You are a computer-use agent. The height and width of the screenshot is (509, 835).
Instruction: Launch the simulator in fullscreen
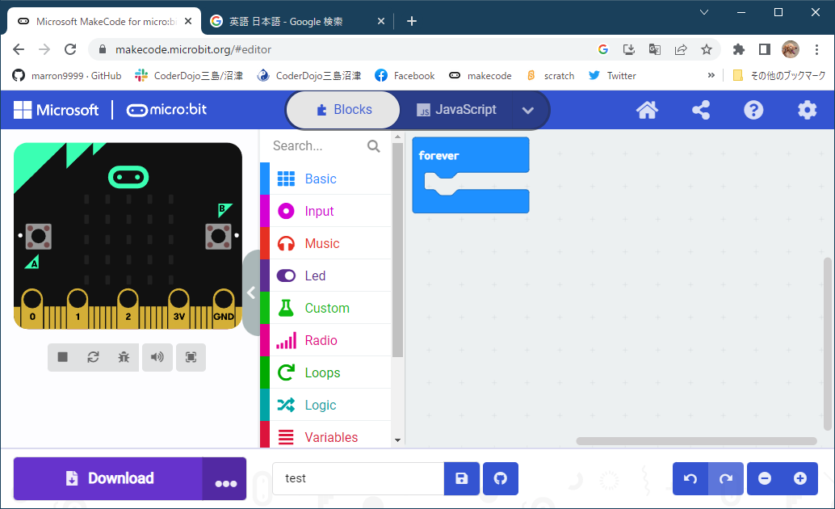click(x=191, y=356)
